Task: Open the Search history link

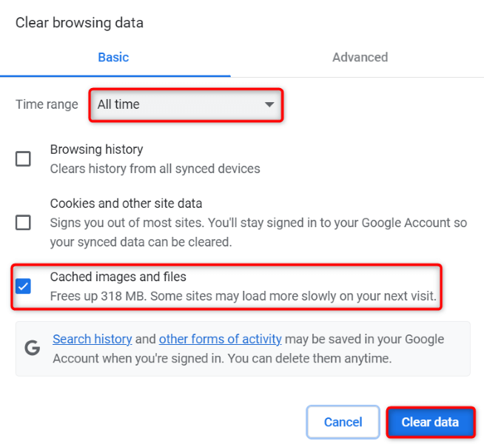Action: pyautogui.click(x=93, y=339)
